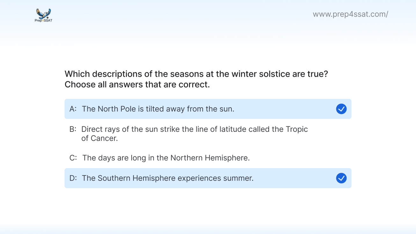Image resolution: width=416 pixels, height=234 pixels.
Task: Uncheck the blue checkmark on answer D
Action: point(341,178)
